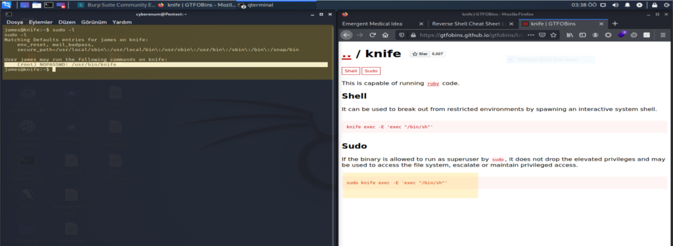Click the GitHub Star button
673x246 pixels.
(420, 54)
